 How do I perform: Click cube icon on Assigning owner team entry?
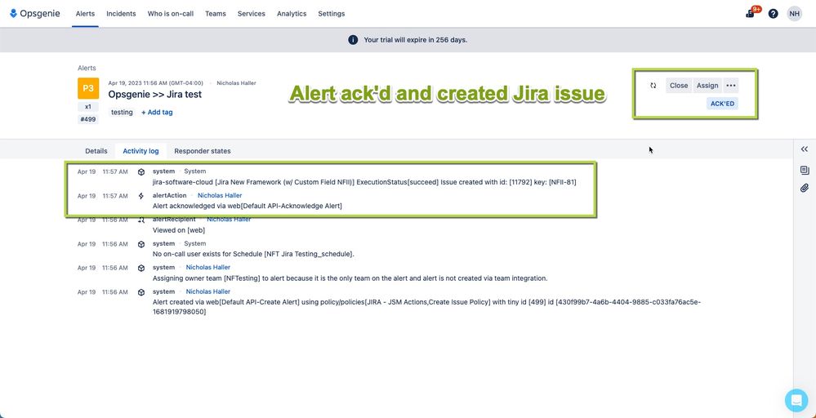141,269
